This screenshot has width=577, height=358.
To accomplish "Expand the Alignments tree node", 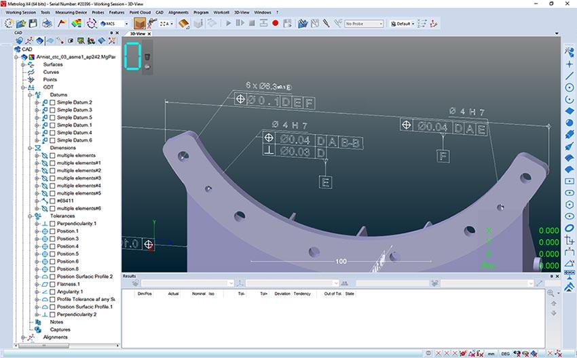I will 22,337.
